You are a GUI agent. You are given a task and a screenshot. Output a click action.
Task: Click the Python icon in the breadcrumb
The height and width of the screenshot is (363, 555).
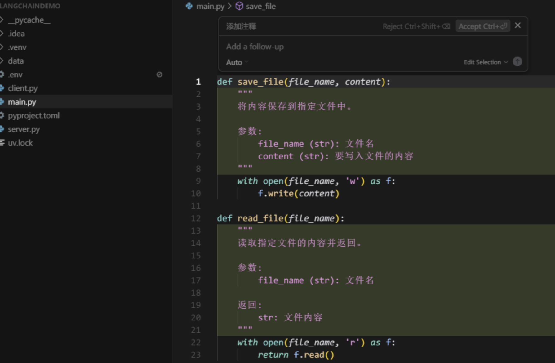[189, 6]
